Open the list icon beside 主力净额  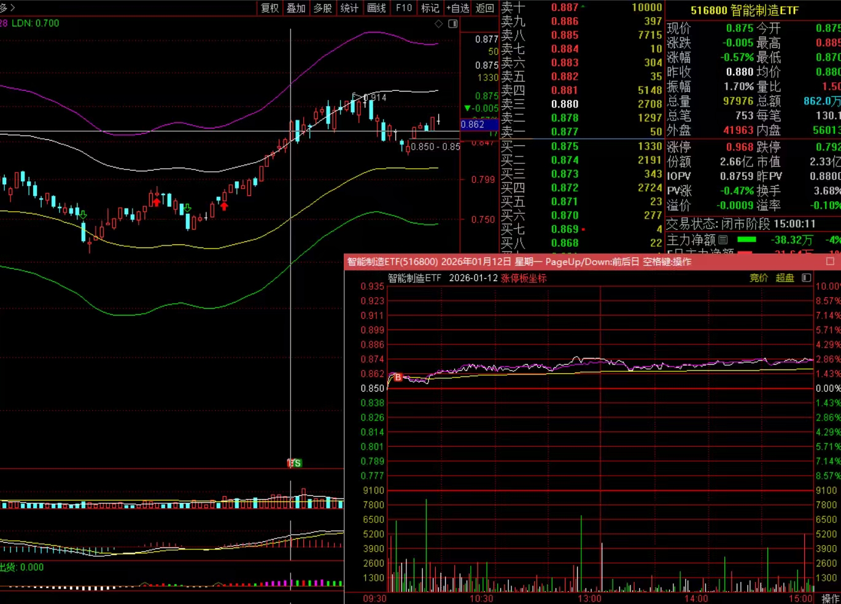723,240
